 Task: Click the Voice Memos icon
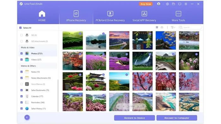27,84
